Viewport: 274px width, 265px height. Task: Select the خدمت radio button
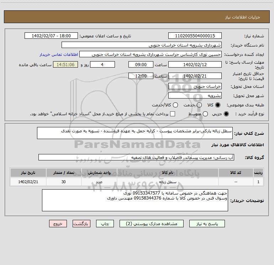199,105
